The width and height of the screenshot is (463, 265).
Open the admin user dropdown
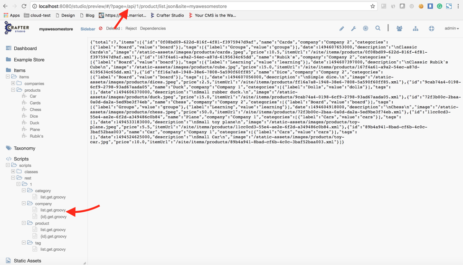452,28
